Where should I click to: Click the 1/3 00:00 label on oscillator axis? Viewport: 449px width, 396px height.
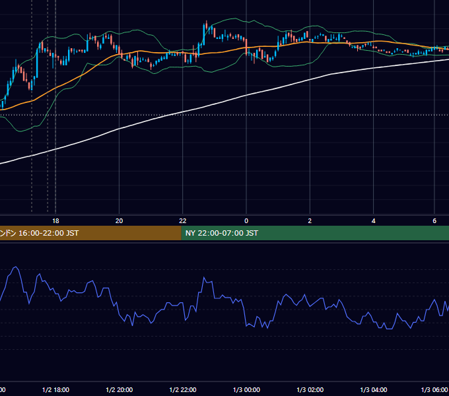point(246,390)
